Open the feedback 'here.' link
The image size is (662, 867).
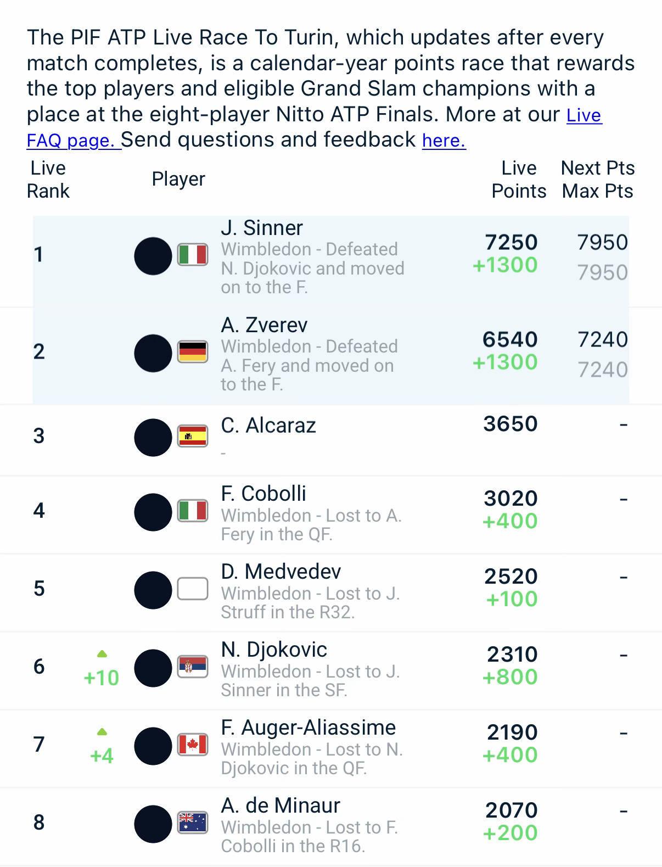[x=444, y=141]
